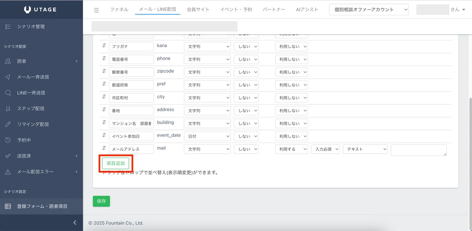This screenshot has width=472, height=231.
Task: Open the mail row テキスト dropdown
Action: click(365, 149)
